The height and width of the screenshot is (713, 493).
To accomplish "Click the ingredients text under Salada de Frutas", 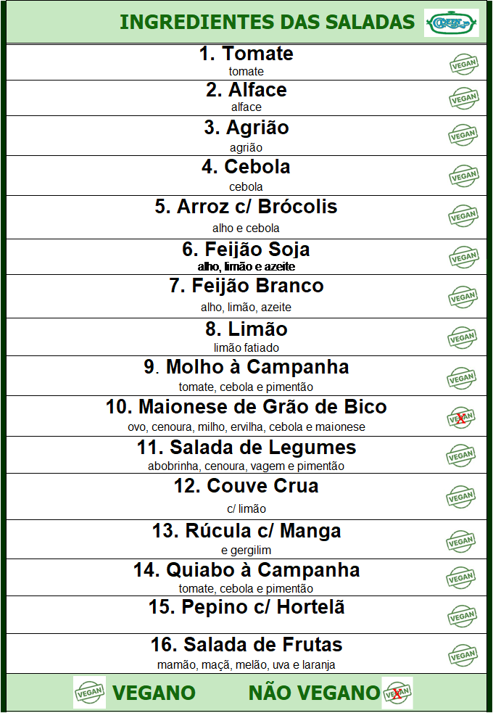I will [246, 664].
